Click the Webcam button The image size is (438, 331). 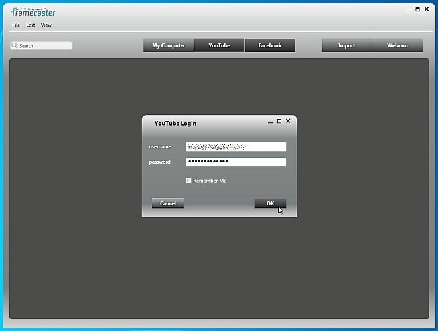point(398,45)
